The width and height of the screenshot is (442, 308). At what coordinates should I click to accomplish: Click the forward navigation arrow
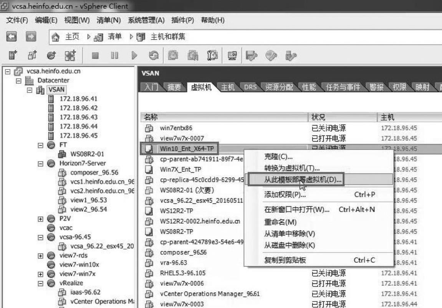coord(31,36)
